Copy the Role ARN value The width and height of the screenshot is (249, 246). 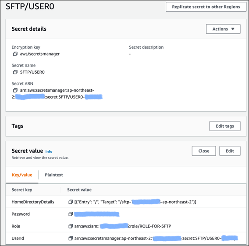coord(71,226)
